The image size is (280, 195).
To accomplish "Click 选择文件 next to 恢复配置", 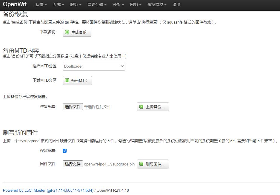I will pyautogui.click(x=72, y=106).
